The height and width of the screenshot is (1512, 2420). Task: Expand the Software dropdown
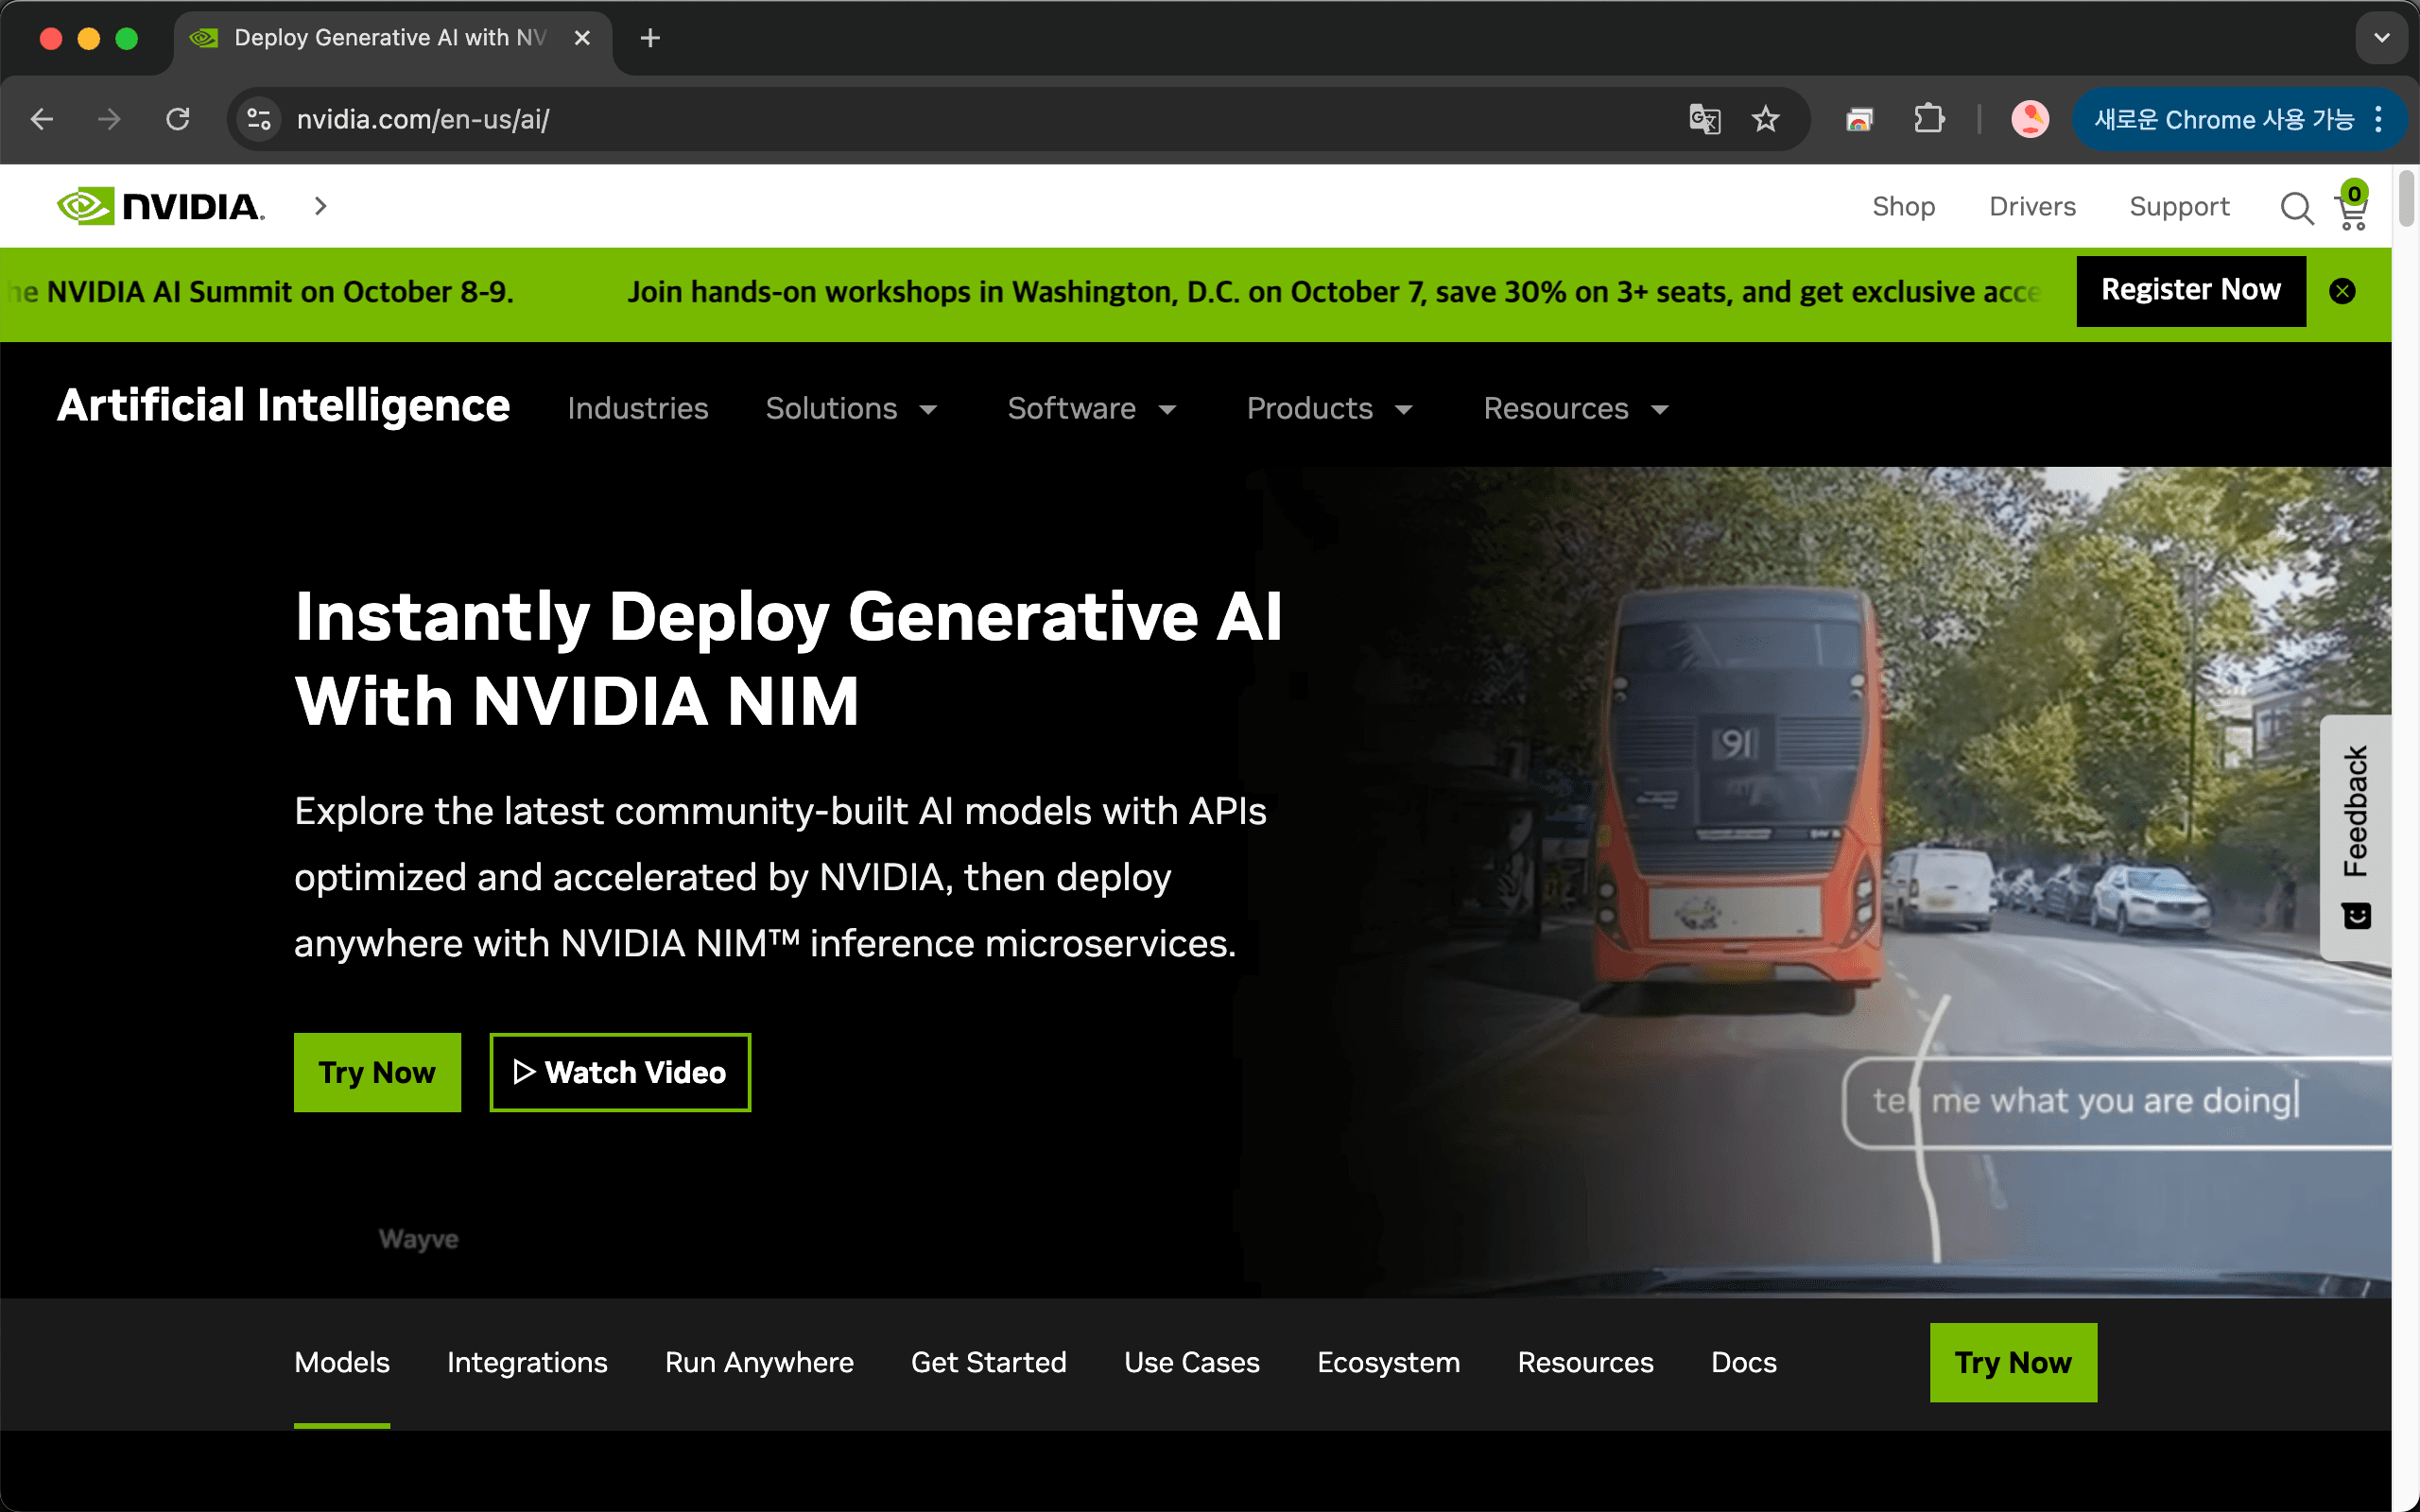coord(1091,408)
